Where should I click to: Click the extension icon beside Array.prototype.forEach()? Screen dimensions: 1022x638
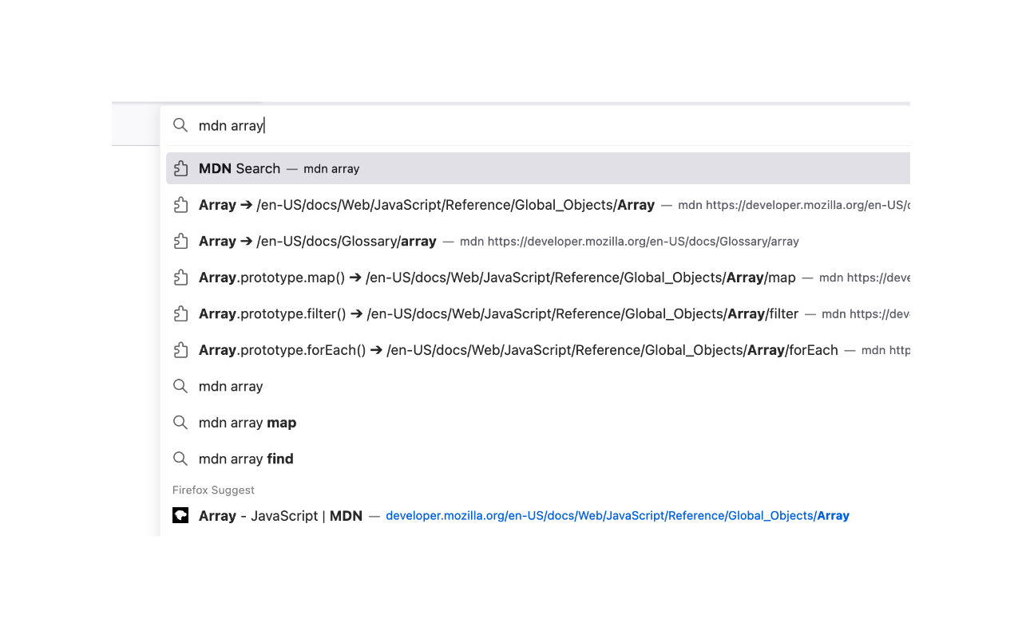[x=180, y=350]
